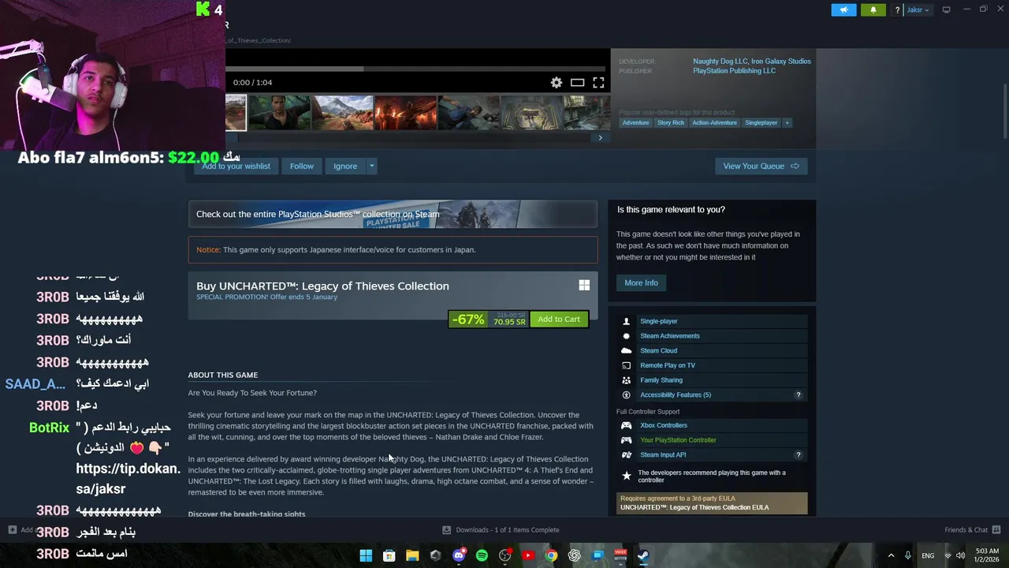Enter fullscreen on trailer video
Image resolution: width=1009 pixels, height=568 pixels.
pos(598,83)
